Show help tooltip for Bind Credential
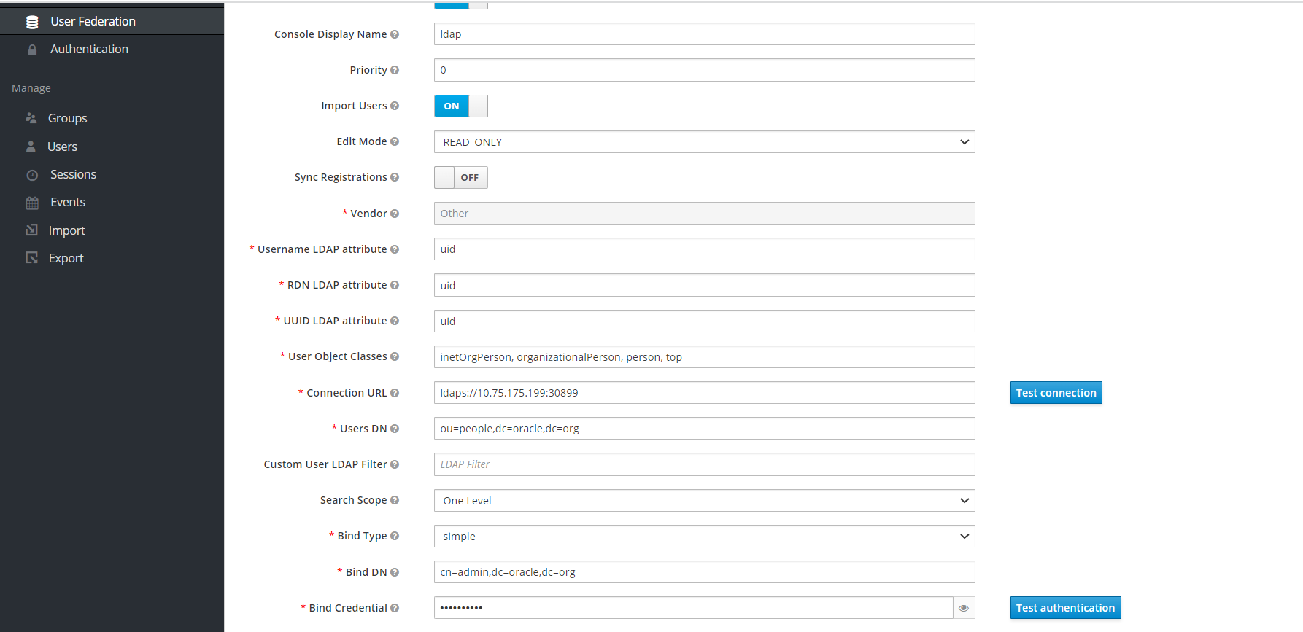 click(395, 608)
